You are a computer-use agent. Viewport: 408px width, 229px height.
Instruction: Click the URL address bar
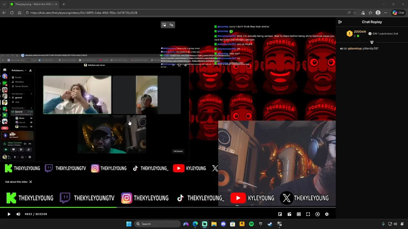click(x=185, y=13)
